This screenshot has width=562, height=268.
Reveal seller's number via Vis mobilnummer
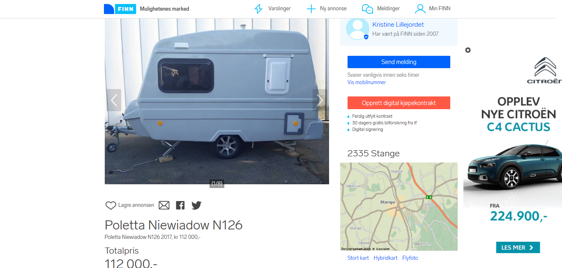pyautogui.click(x=366, y=82)
